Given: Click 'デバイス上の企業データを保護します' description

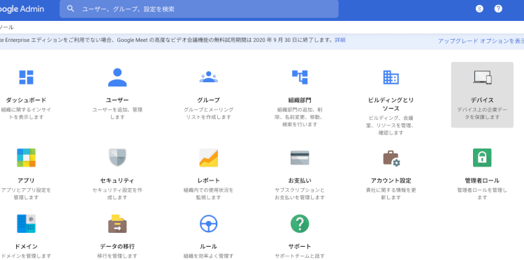Looking at the screenshot, I should 482,114.
